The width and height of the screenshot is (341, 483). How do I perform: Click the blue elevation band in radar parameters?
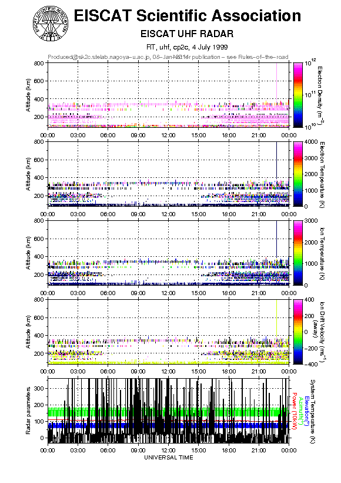pos(168,425)
